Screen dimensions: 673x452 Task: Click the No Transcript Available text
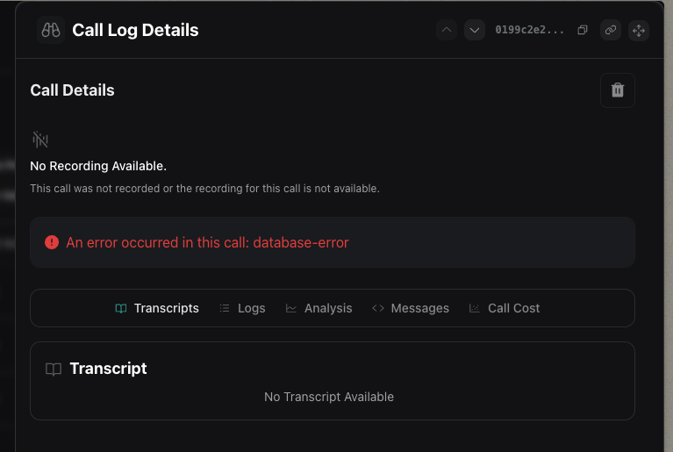pyautogui.click(x=329, y=397)
